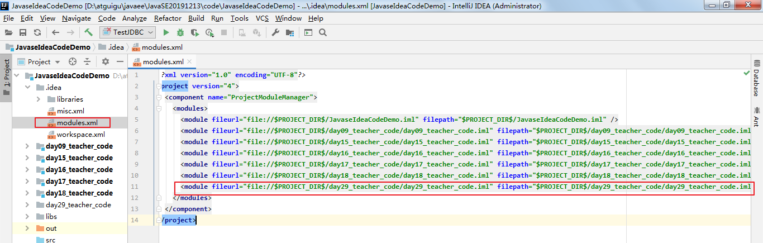Expand the day09_teacher_code folder

click(27, 146)
